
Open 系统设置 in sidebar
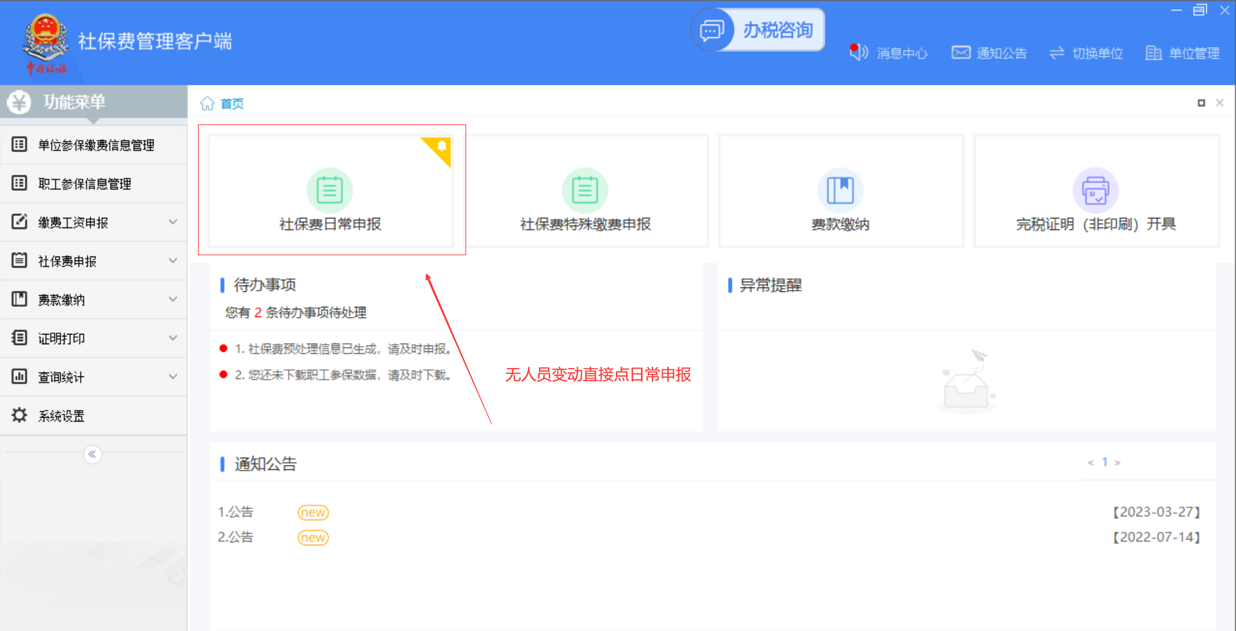61,416
